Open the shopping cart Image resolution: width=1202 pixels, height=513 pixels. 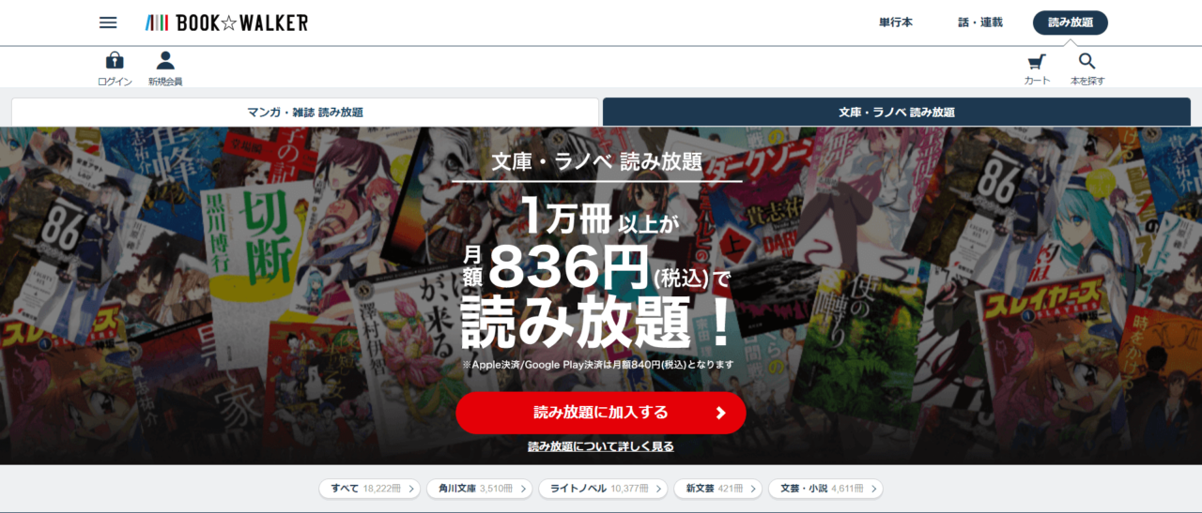[1037, 63]
